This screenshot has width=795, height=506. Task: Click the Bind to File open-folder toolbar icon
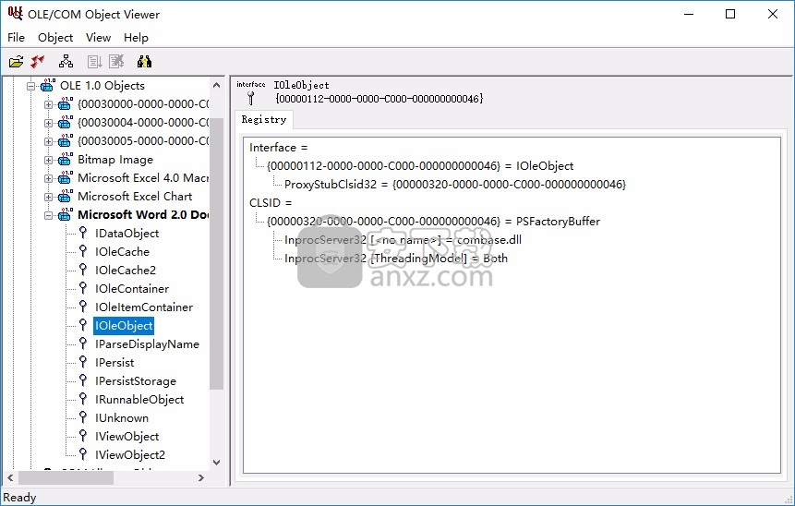17,62
